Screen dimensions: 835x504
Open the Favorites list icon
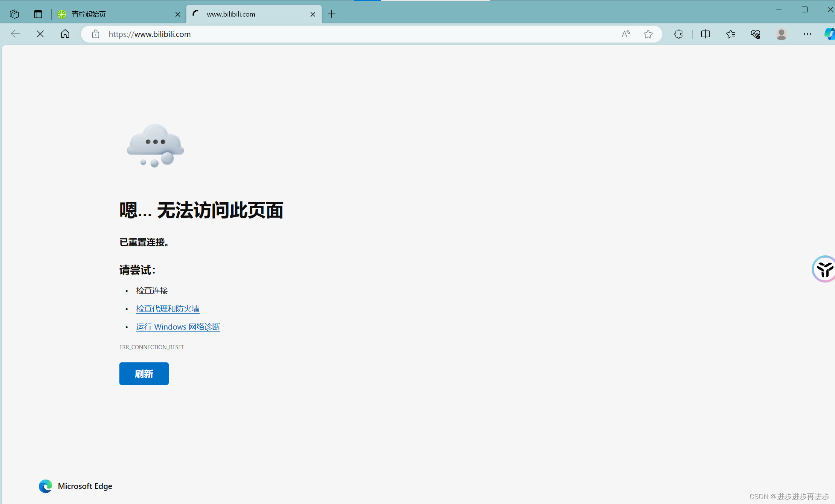pyautogui.click(x=730, y=34)
